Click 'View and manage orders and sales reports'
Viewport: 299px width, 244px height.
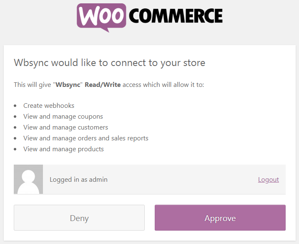click(x=86, y=138)
